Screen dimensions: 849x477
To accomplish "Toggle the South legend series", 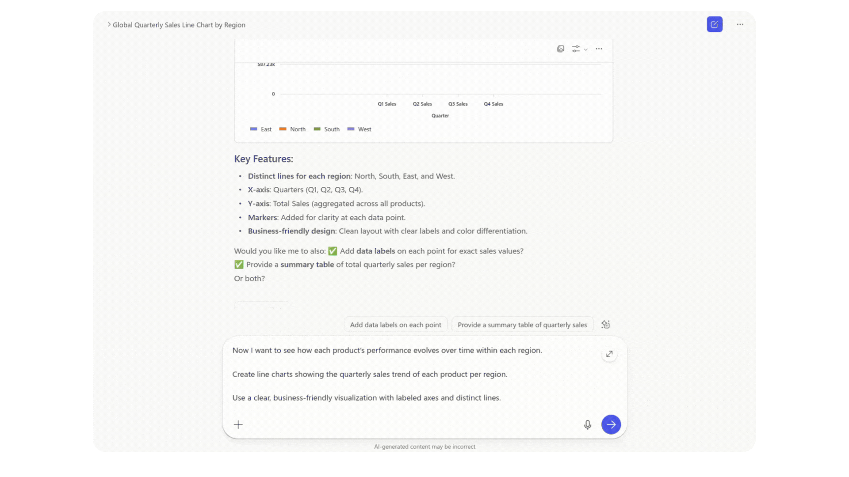I will [331, 129].
